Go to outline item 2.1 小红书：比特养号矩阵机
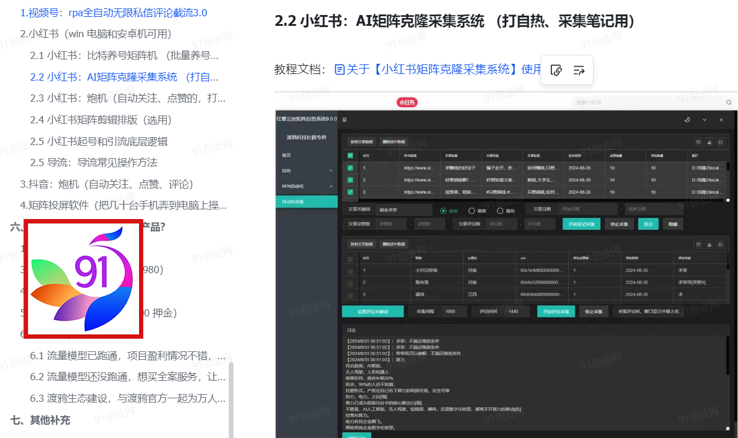The height and width of the screenshot is (438, 738). pos(125,55)
